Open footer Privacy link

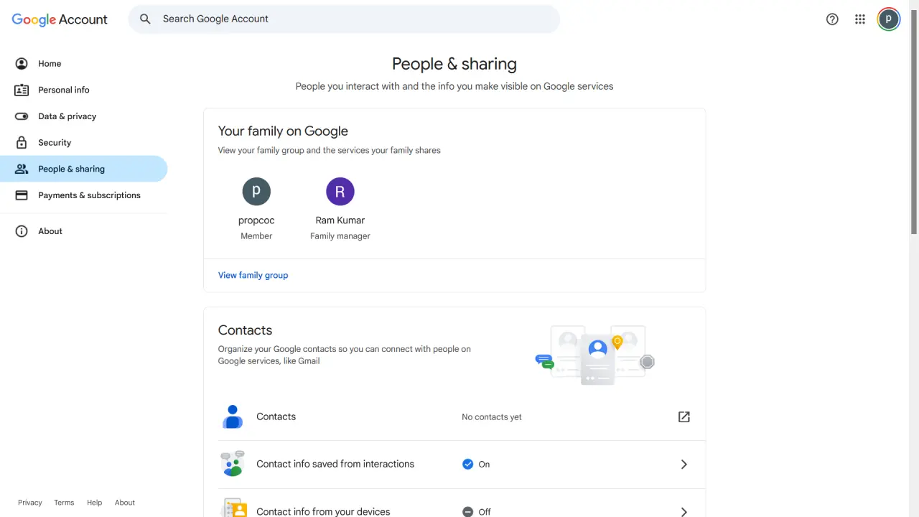(30, 503)
